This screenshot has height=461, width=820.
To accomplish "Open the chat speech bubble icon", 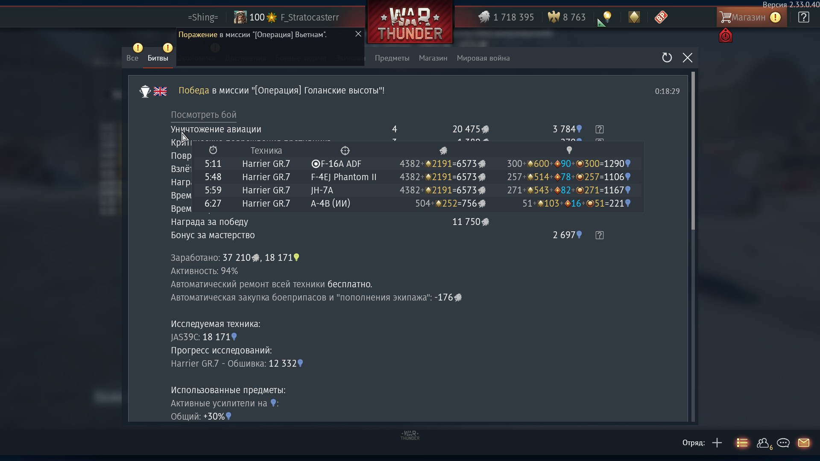I will point(783,443).
